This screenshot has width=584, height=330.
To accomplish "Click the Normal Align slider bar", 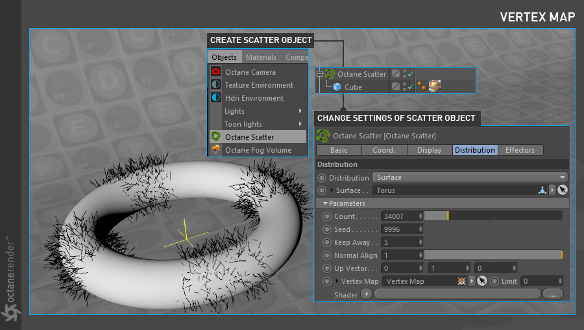I will [x=493, y=255].
